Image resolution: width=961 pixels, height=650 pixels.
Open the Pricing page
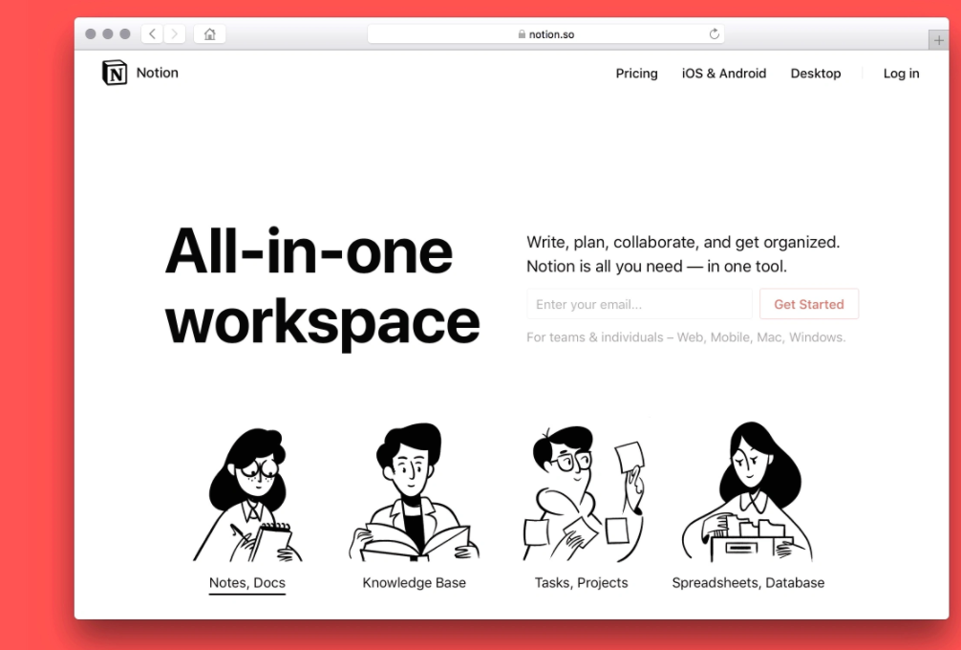(637, 74)
